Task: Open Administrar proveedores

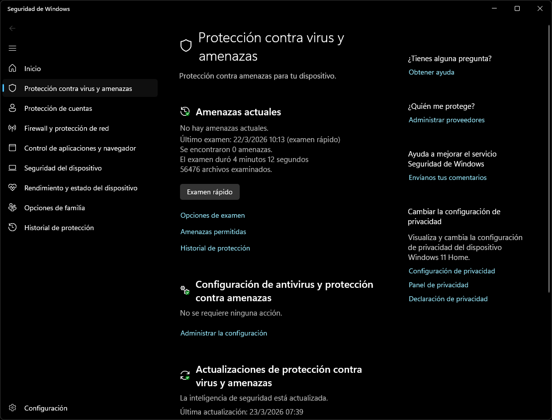Action: point(446,120)
